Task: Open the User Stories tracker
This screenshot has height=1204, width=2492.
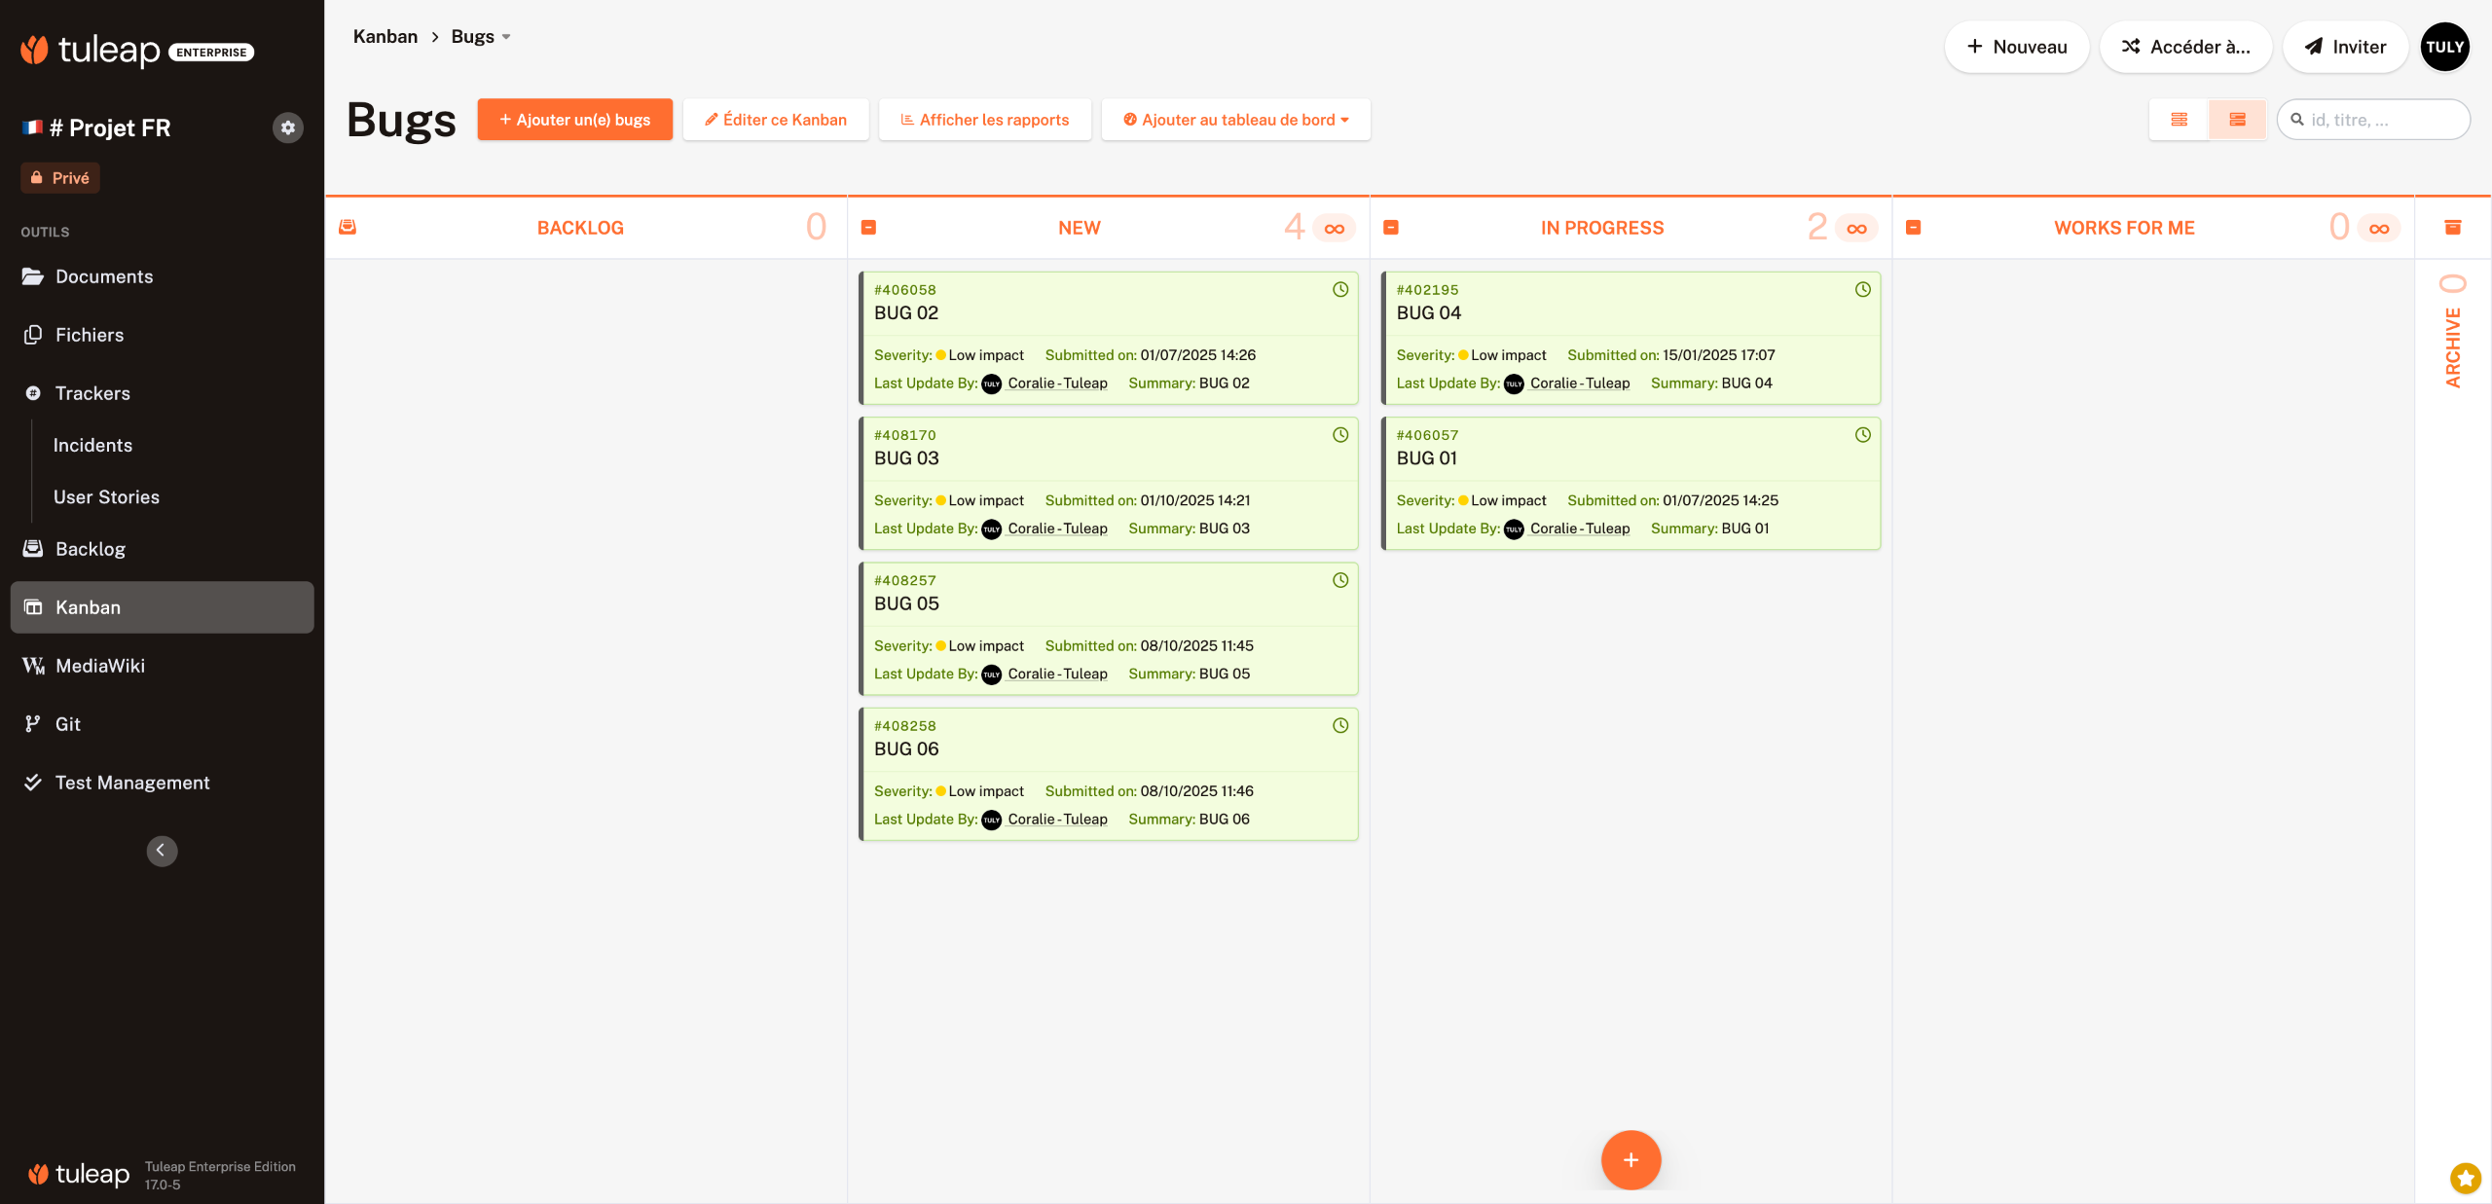Action: (x=106, y=497)
